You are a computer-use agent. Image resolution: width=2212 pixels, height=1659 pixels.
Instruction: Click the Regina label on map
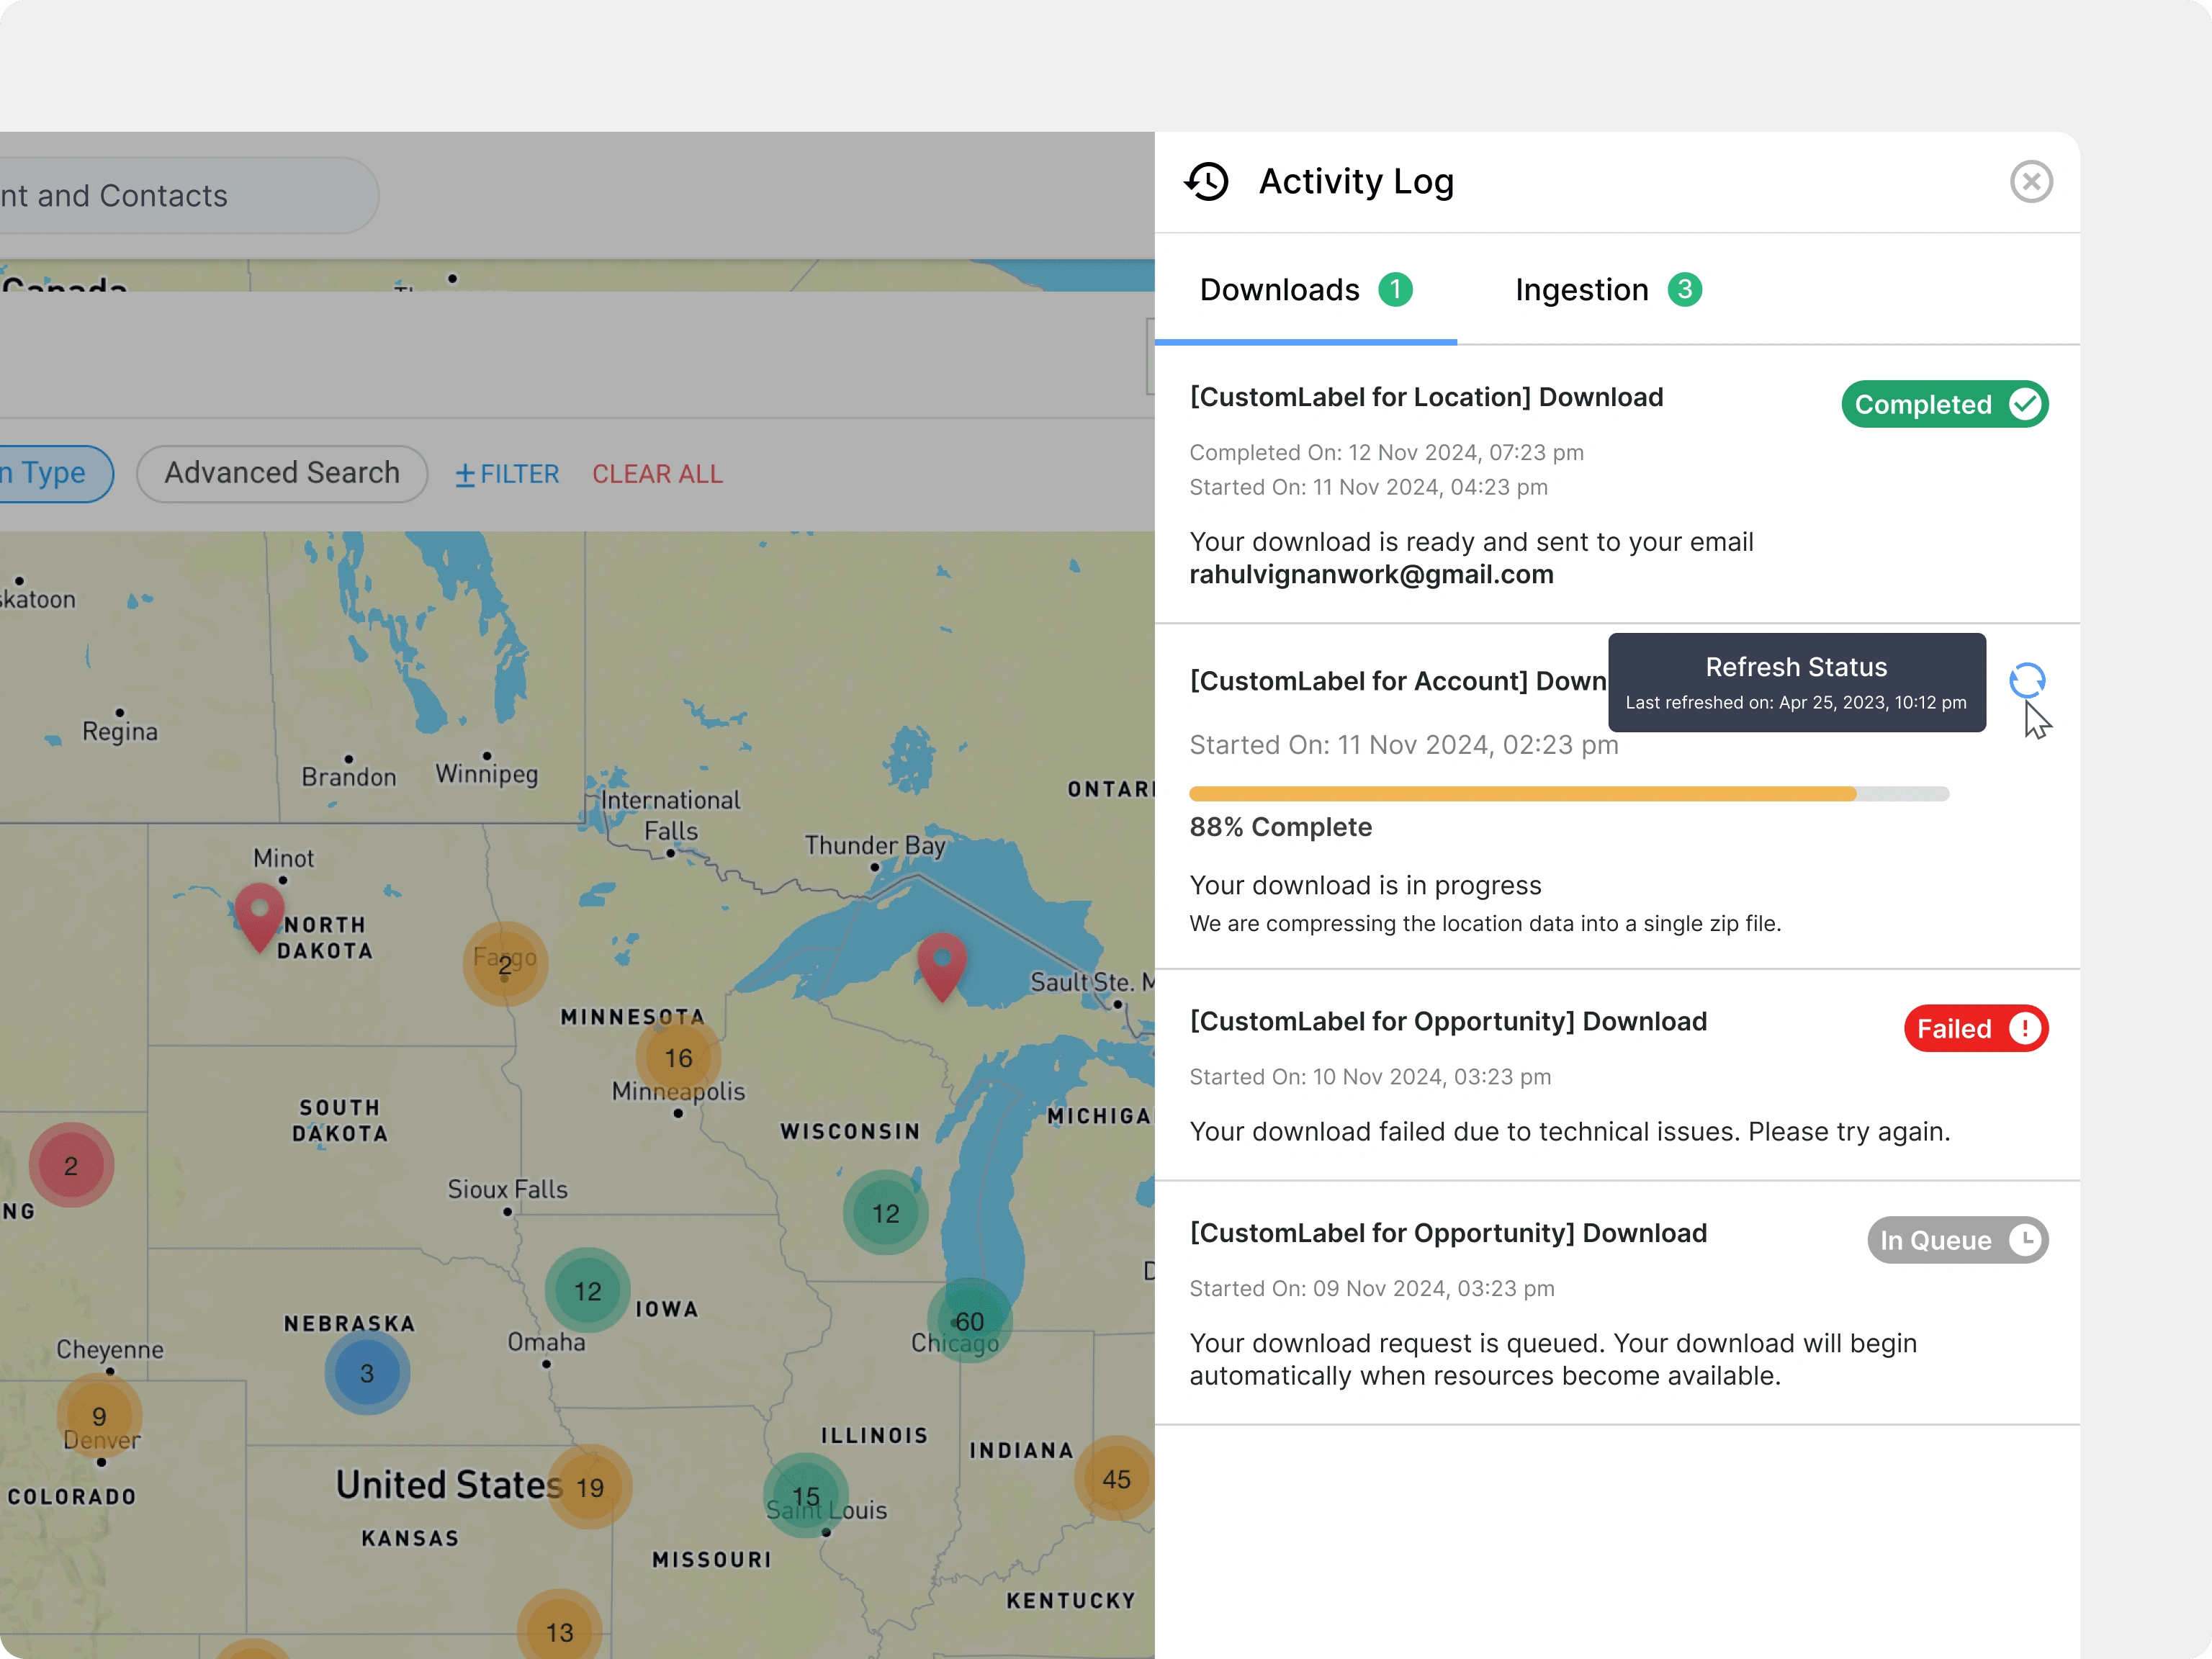point(120,732)
